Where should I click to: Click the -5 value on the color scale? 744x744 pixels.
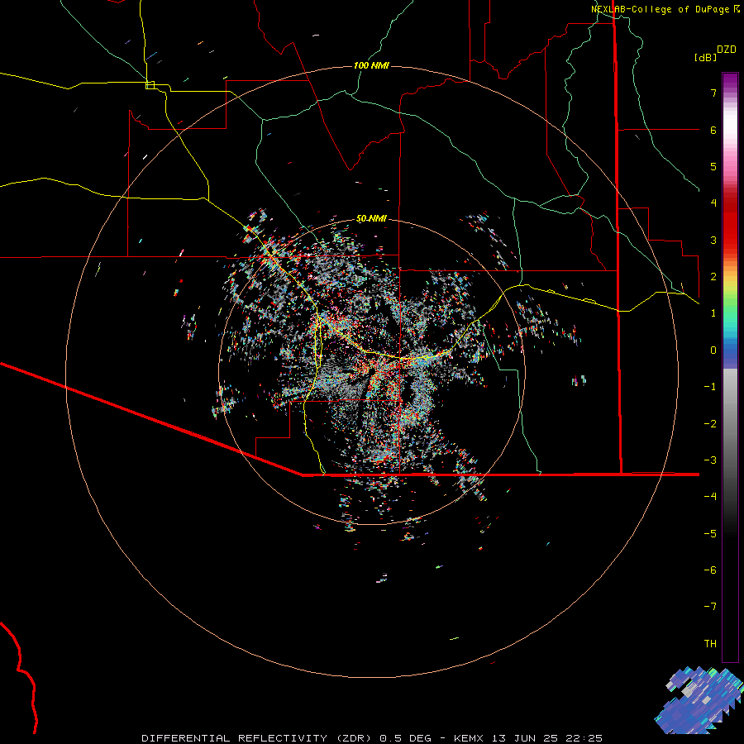pos(710,534)
